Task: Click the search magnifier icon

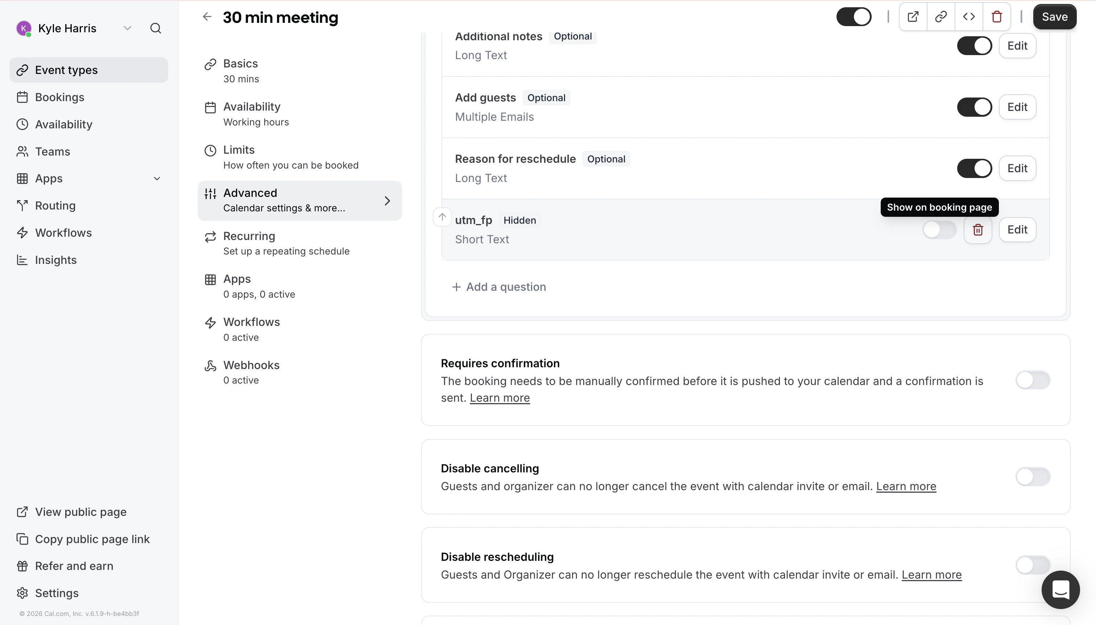Action: pyautogui.click(x=156, y=28)
